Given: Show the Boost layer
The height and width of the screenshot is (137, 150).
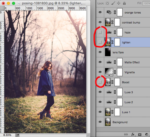Looking at the screenshot, I should point(100,82).
